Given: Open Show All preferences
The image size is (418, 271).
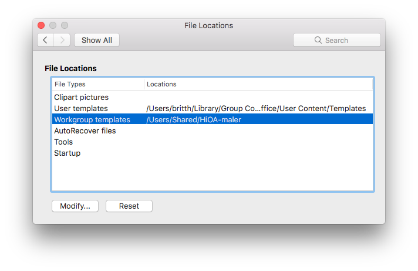Looking at the screenshot, I should (97, 40).
